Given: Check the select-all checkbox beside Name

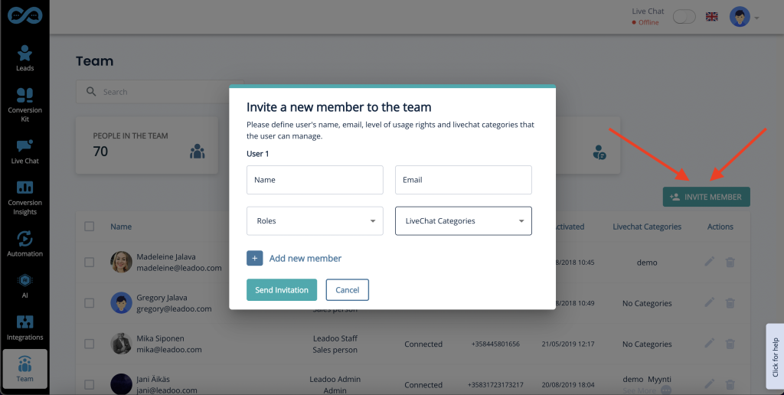Looking at the screenshot, I should coord(89,226).
